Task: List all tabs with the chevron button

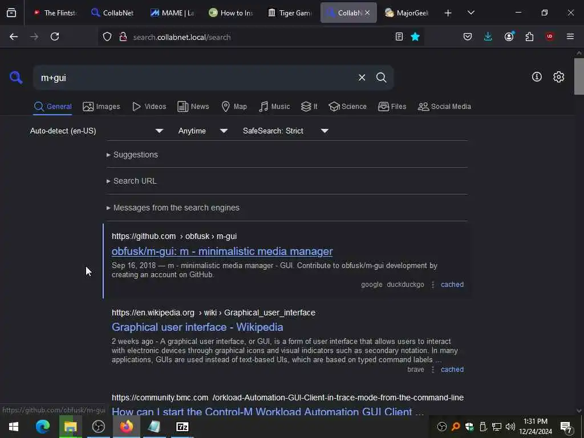Action: tap(471, 13)
